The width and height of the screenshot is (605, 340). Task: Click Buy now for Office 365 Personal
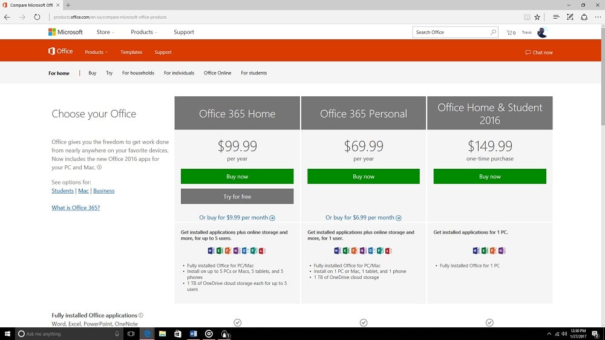(x=364, y=177)
